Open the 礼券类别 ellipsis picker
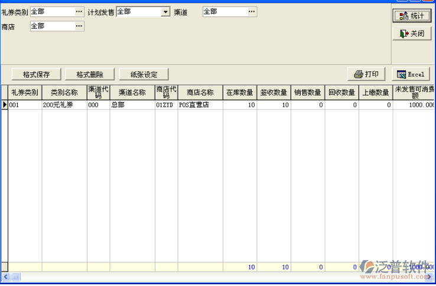Viewport: 436px width, 286px height. tap(79, 12)
